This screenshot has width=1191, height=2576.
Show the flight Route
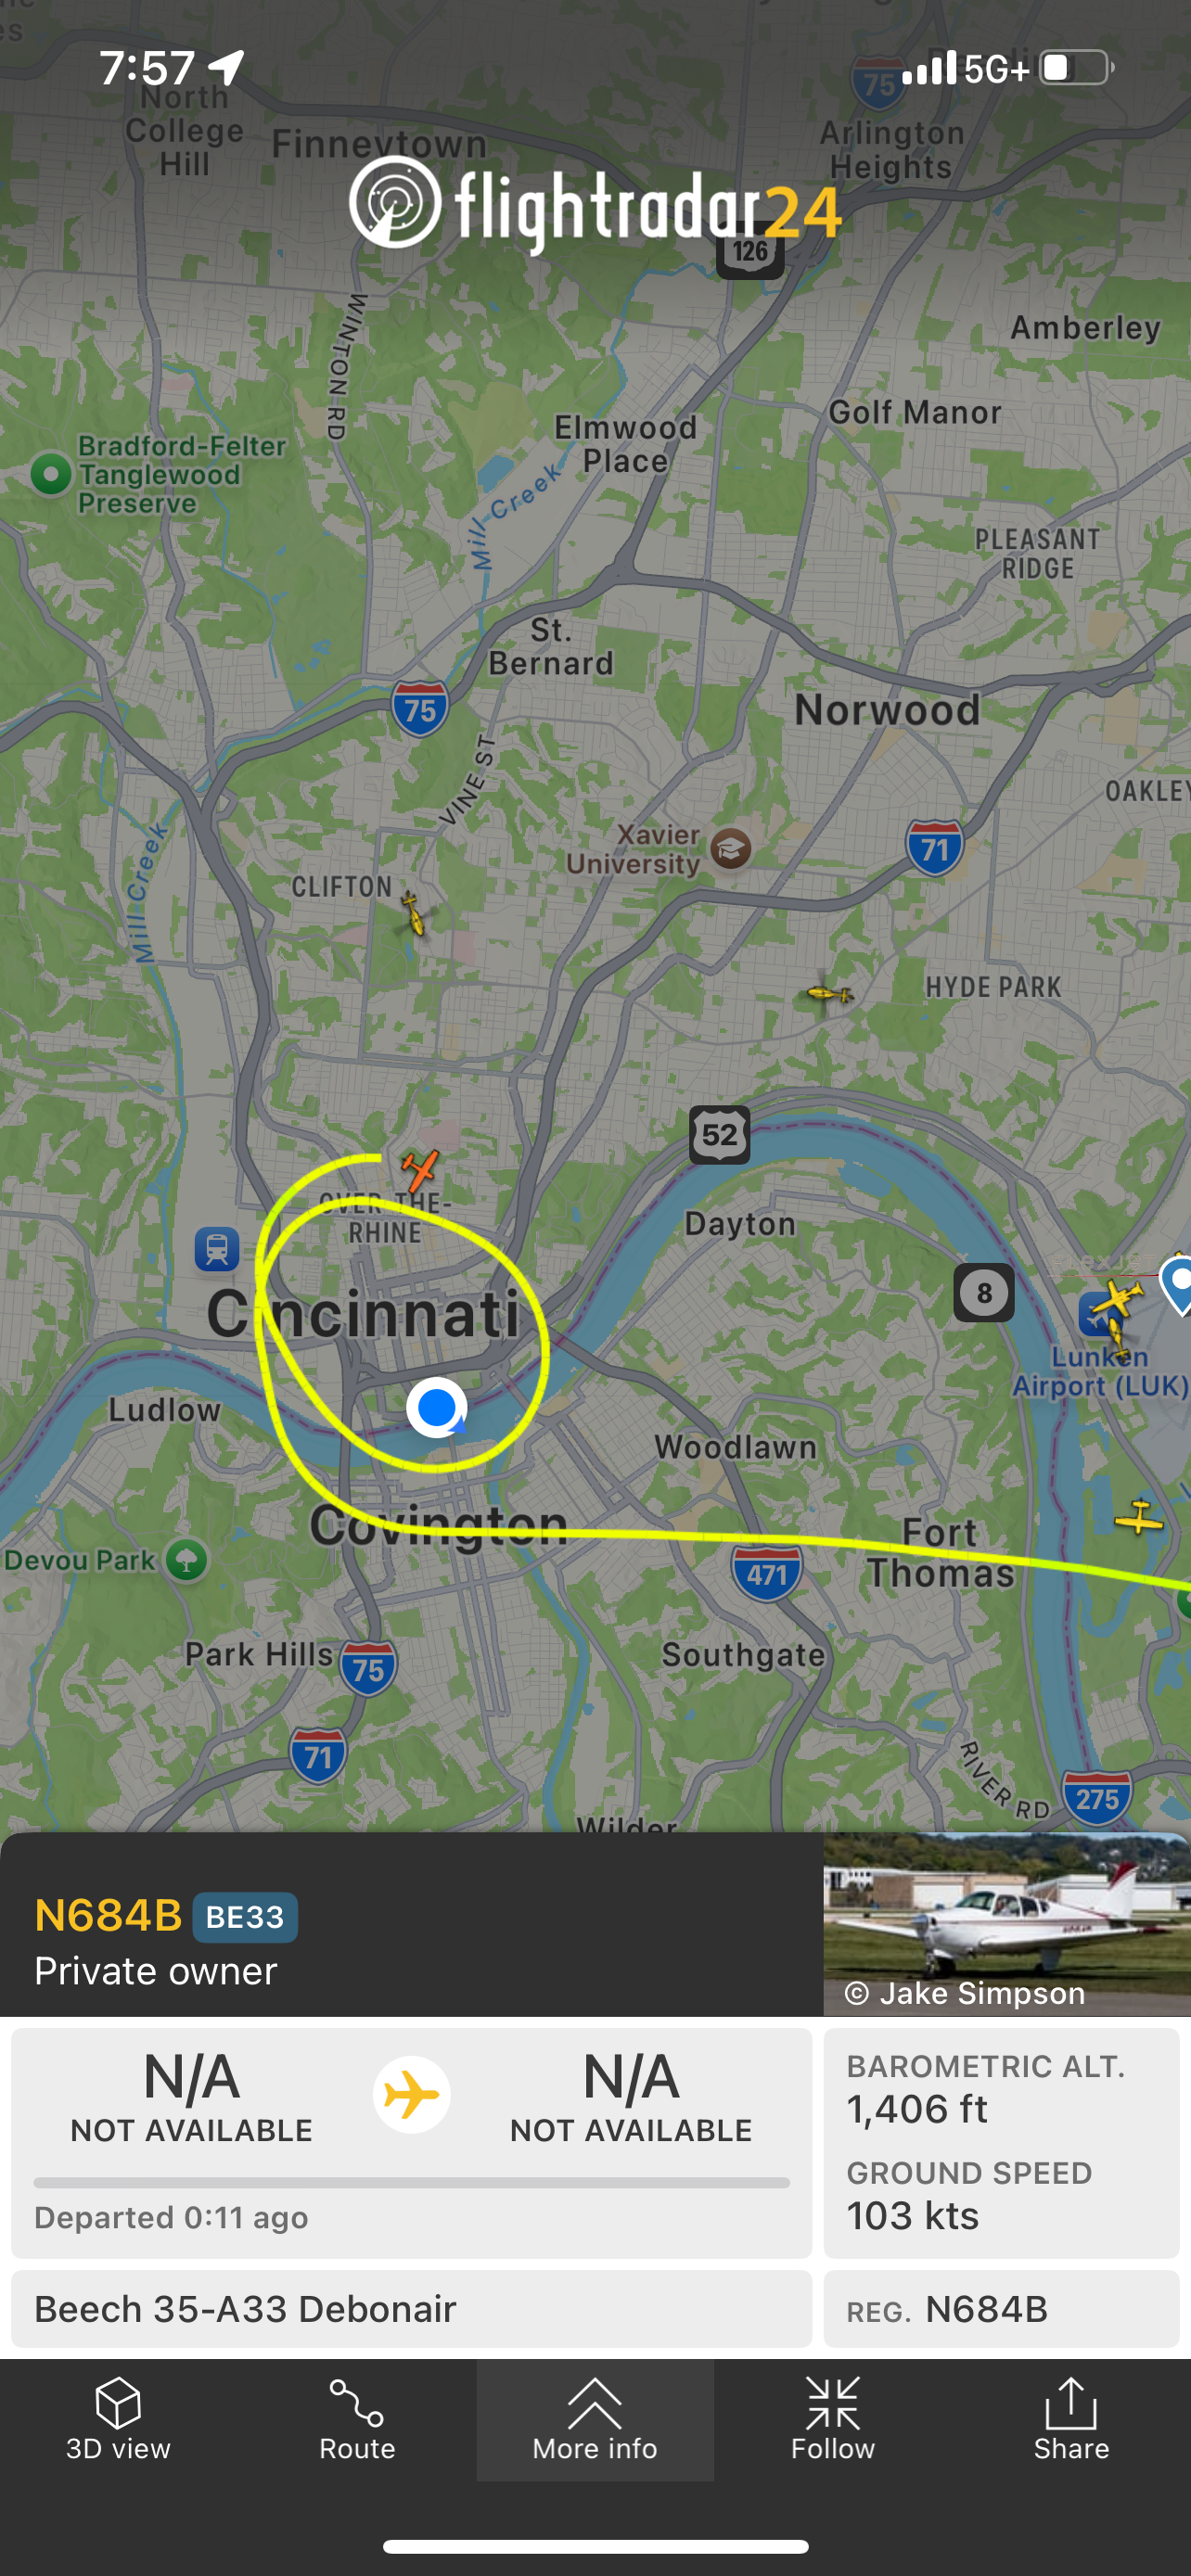(x=357, y=2420)
